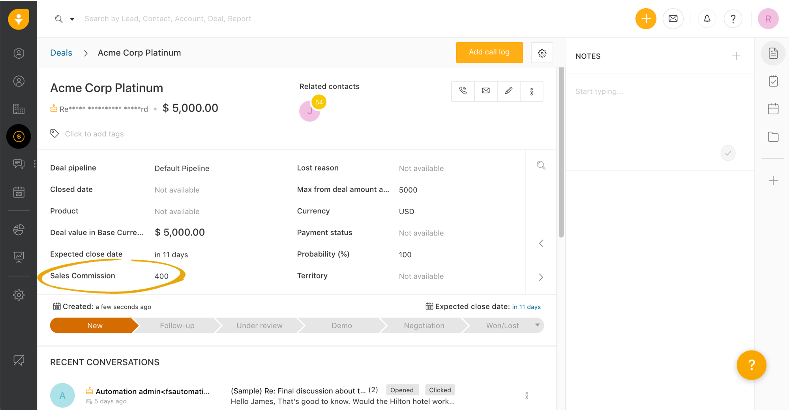
Task: Go back to Deals via breadcrumb link
Action: pyautogui.click(x=61, y=53)
